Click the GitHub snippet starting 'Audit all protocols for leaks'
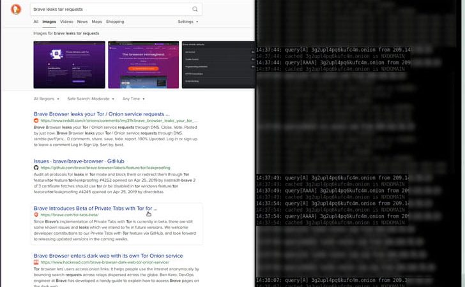The image size is (465, 287). pos(114,183)
